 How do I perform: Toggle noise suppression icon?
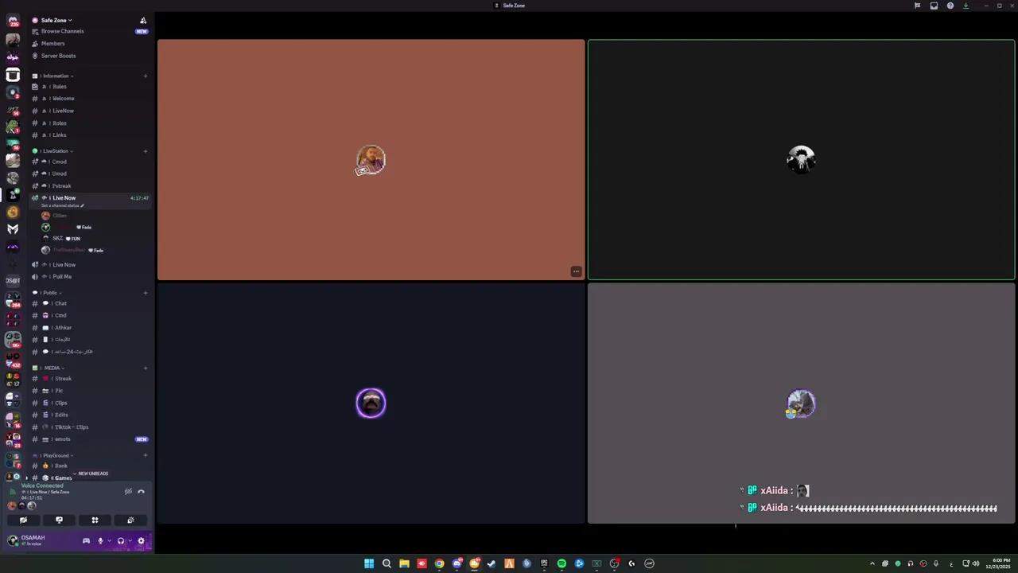(128, 491)
